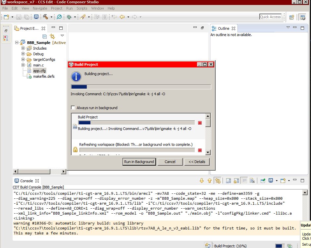Close the Project Explorer tab

click(x=43, y=28)
